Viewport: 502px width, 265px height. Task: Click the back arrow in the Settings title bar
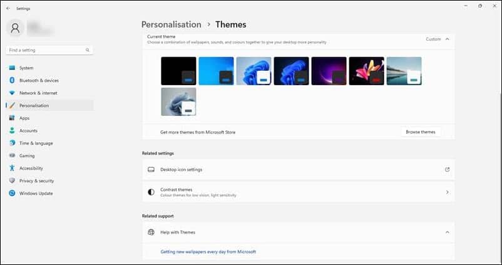(8, 9)
